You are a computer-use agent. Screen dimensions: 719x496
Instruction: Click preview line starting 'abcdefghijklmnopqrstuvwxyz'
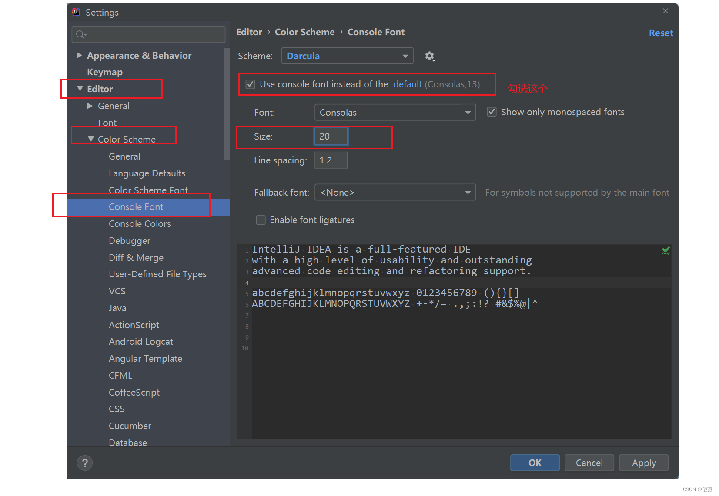[385, 293]
